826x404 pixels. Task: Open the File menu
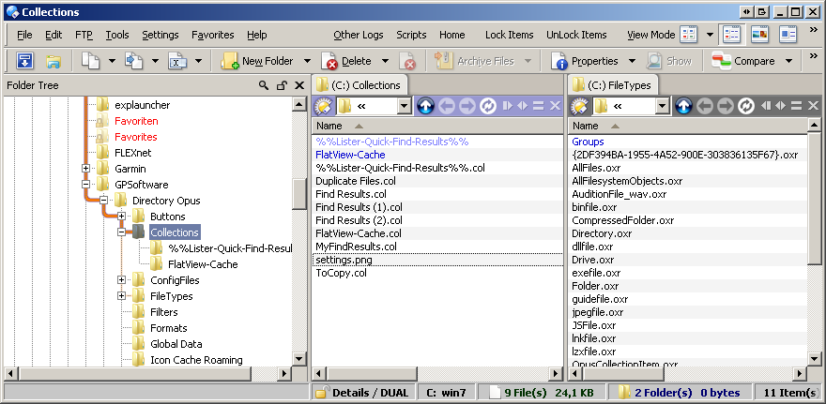coord(24,35)
